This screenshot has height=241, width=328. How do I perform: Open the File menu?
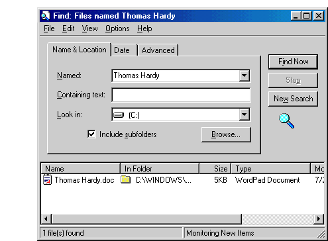tap(49, 28)
